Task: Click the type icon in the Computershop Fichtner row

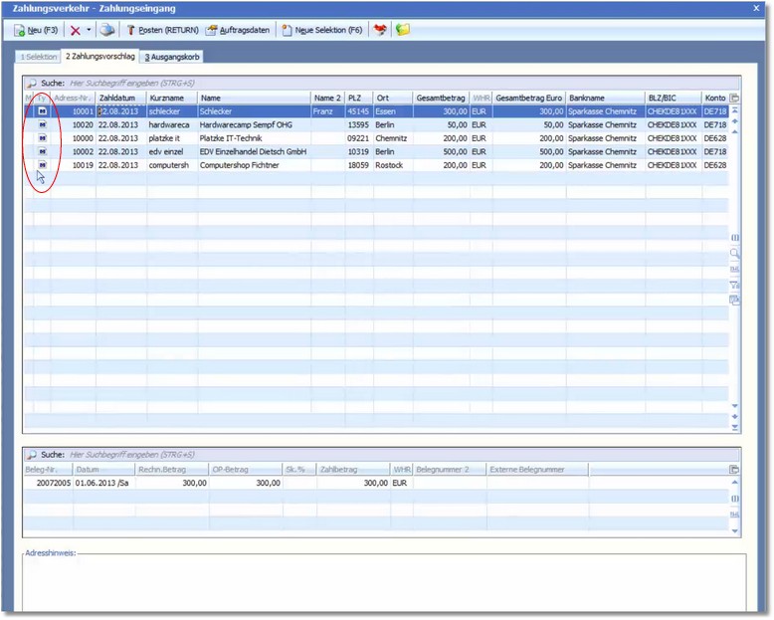Action: pyautogui.click(x=42, y=165)
